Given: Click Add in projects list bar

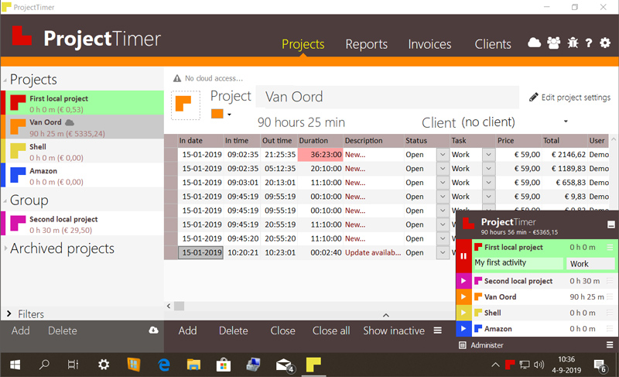Looking at the screenshot, I should (21, 331).
